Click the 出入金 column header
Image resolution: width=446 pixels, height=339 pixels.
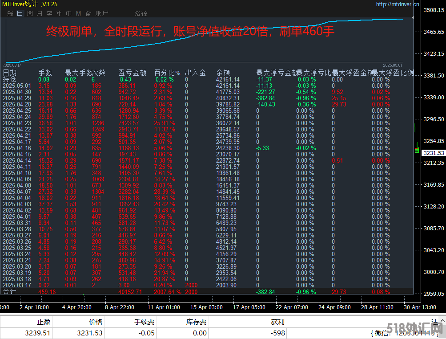tap(195, 73)
